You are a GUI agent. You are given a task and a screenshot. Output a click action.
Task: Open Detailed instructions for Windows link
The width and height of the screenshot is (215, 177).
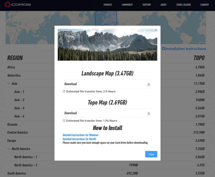coord(80,135)
